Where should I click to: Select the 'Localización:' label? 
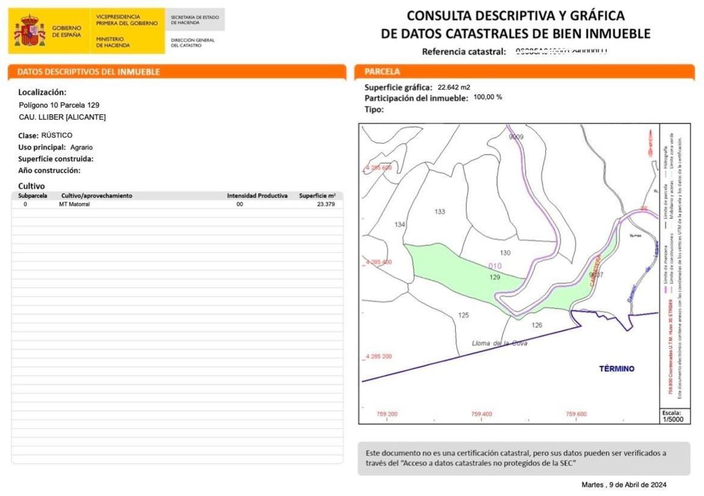(42, 92)
